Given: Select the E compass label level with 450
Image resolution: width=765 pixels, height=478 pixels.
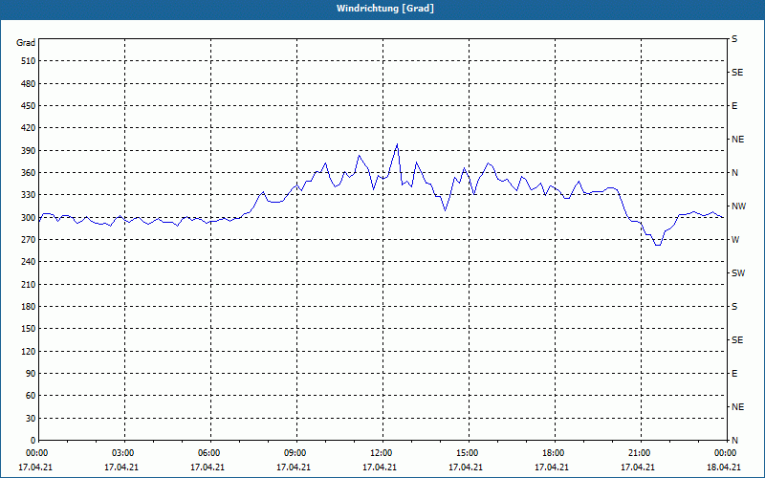Looking at the screenshot, I should click(x=734, y=106).
